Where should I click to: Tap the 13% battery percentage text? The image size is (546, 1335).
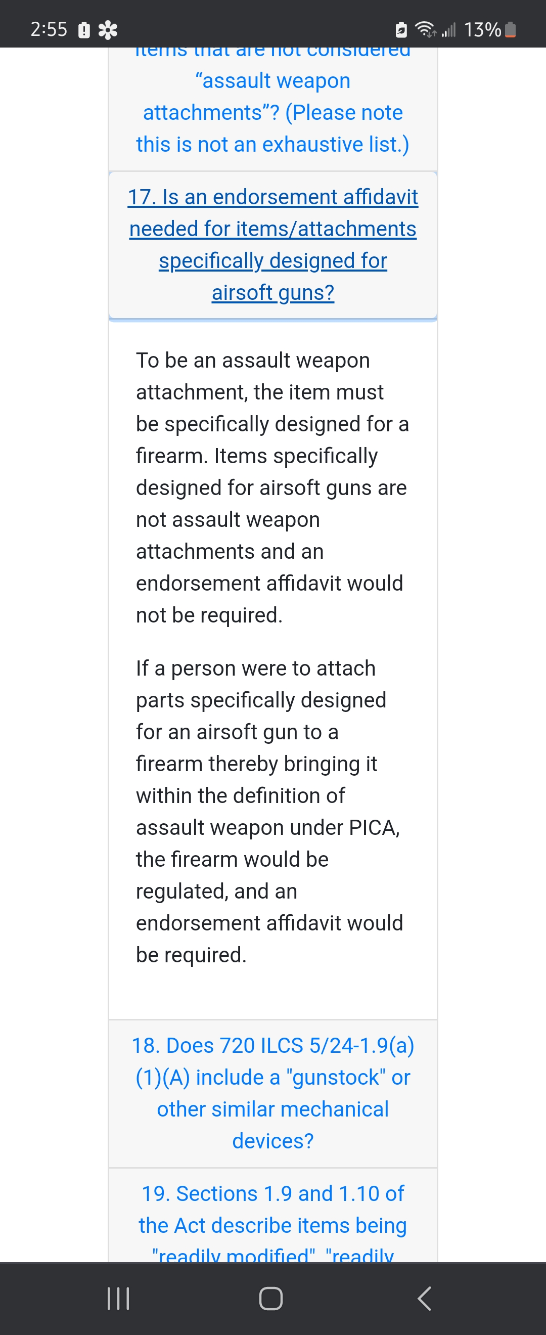[x=482, y=29]
